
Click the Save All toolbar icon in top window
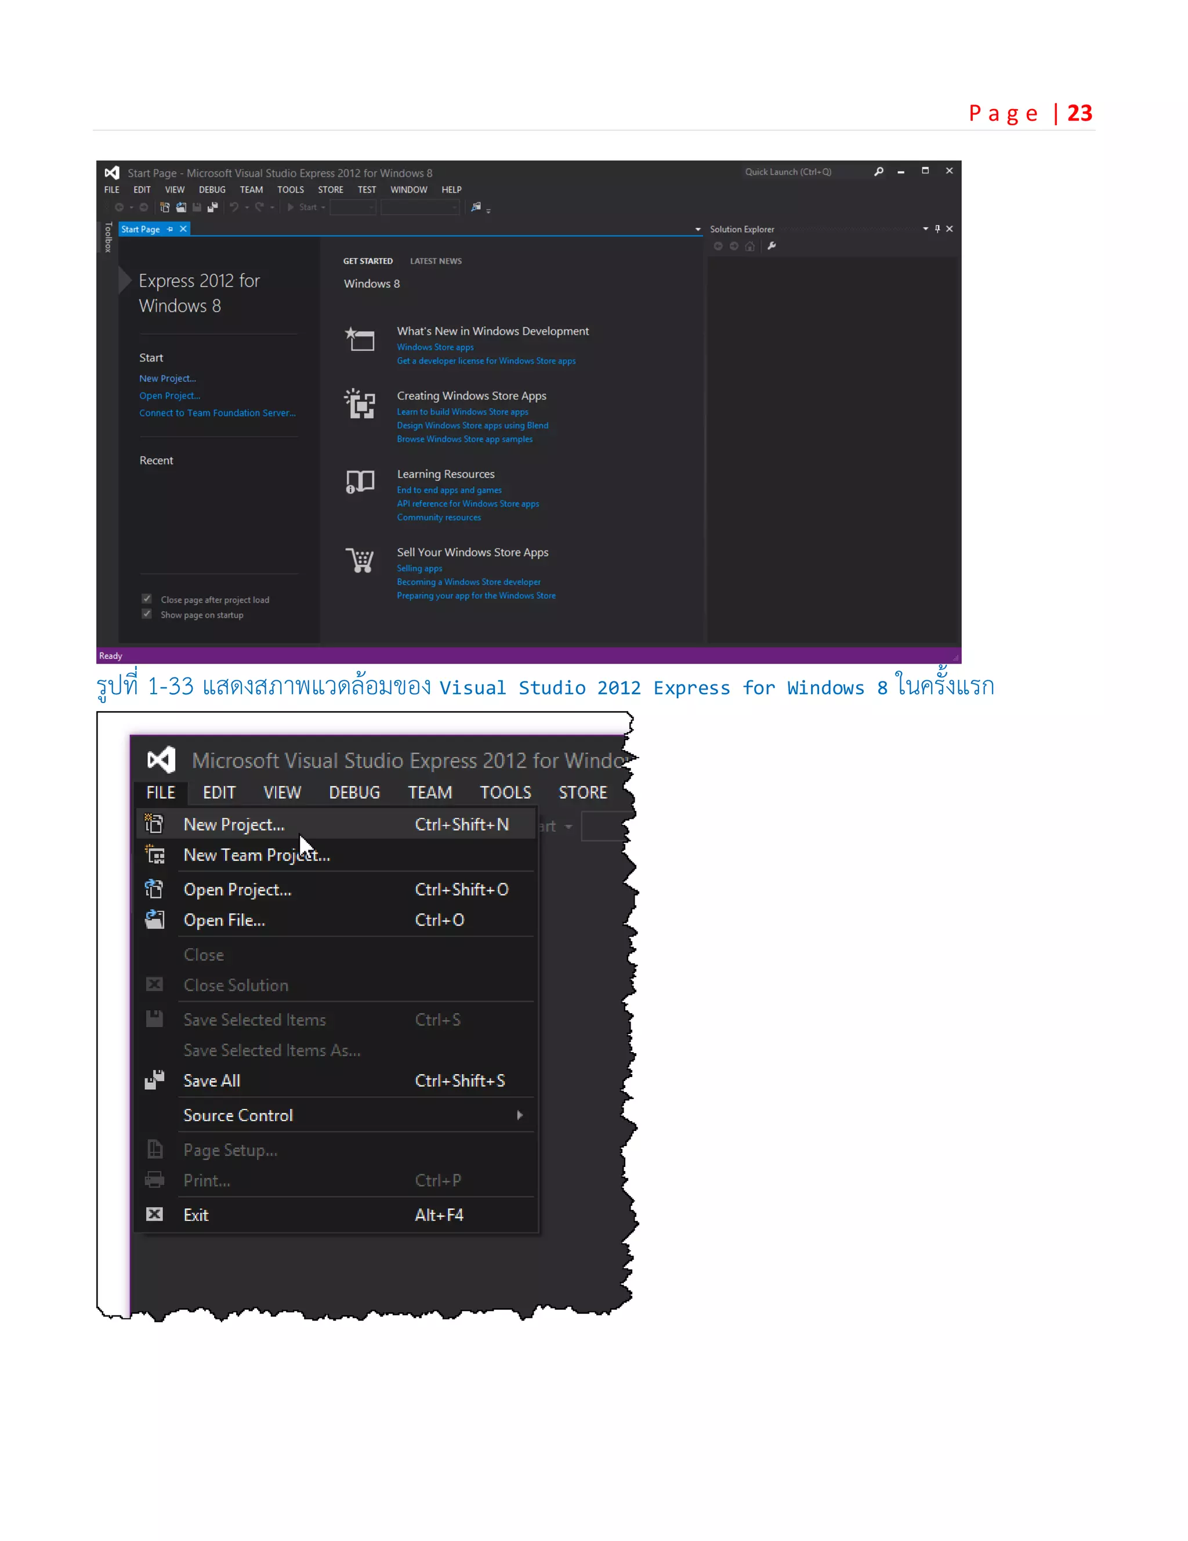coord(212,208)
